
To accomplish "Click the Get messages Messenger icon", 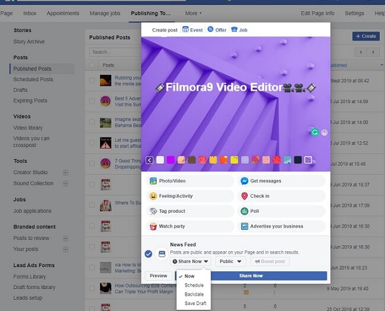I will (244, 181).
